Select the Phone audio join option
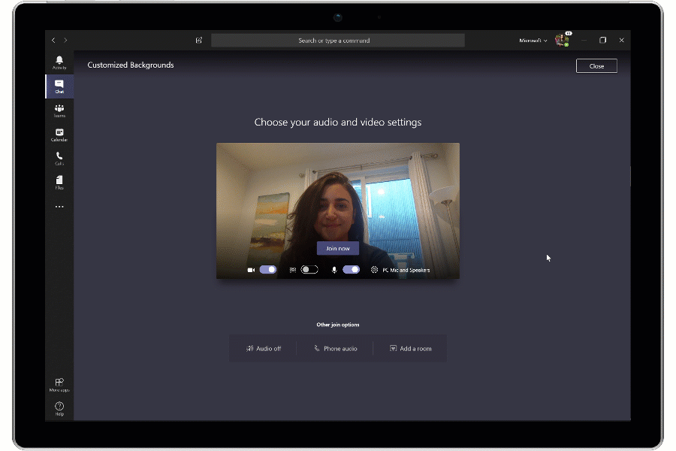 tap(336, 348)
